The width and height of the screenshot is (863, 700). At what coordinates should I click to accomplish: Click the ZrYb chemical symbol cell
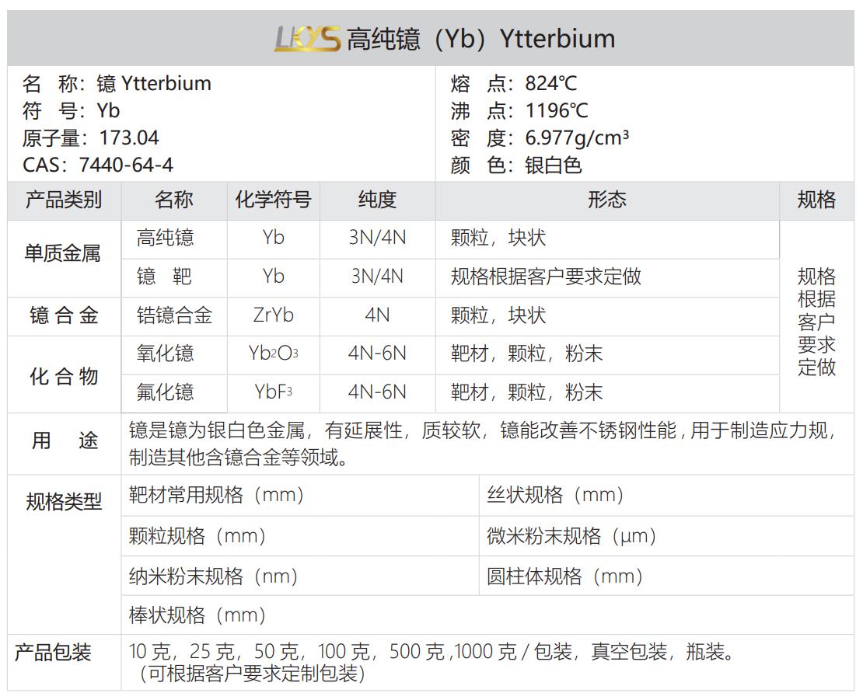point(273,315)
